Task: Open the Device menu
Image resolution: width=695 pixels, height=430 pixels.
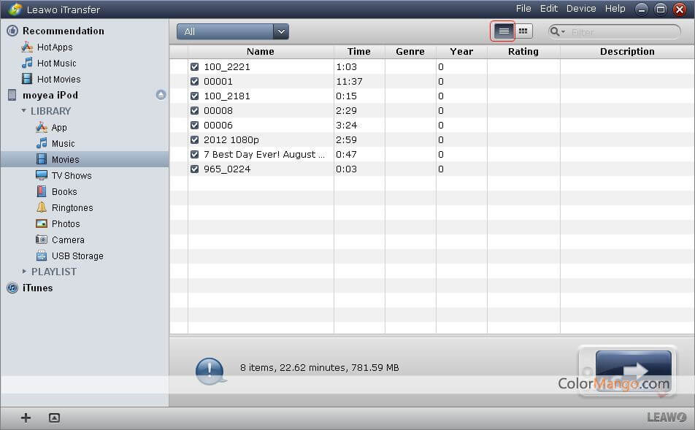Action: 581,9
